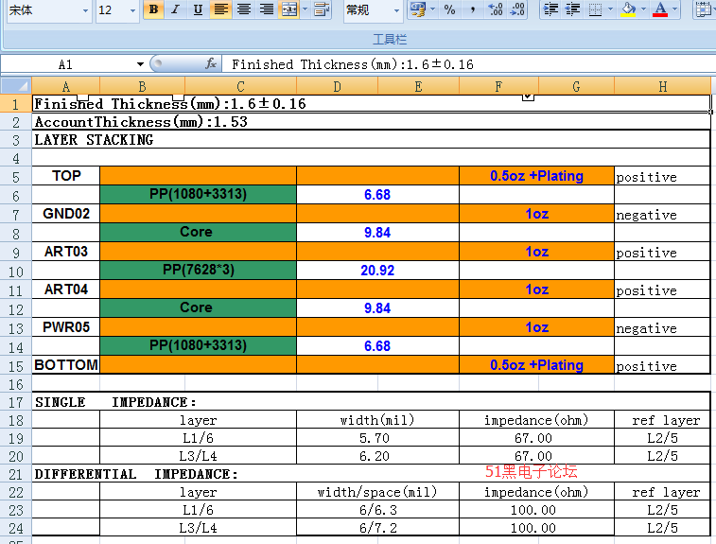The height and width of the screenshot is (544, 716).
Task: Click into the formula bar
Action: pyautogui.click(x=469, y=64)
